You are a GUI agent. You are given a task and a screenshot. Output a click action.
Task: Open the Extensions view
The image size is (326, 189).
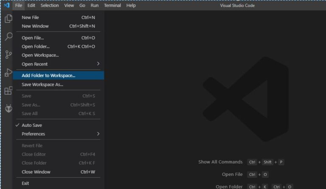8,90
